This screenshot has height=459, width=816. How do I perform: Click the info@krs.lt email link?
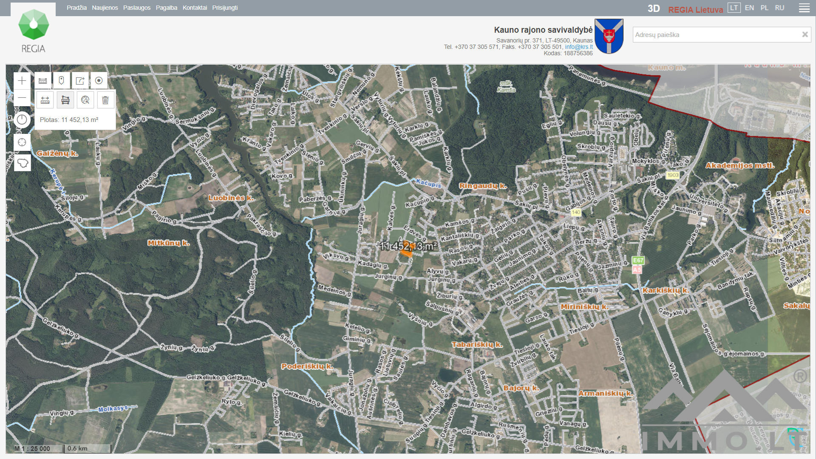point(578,47)
